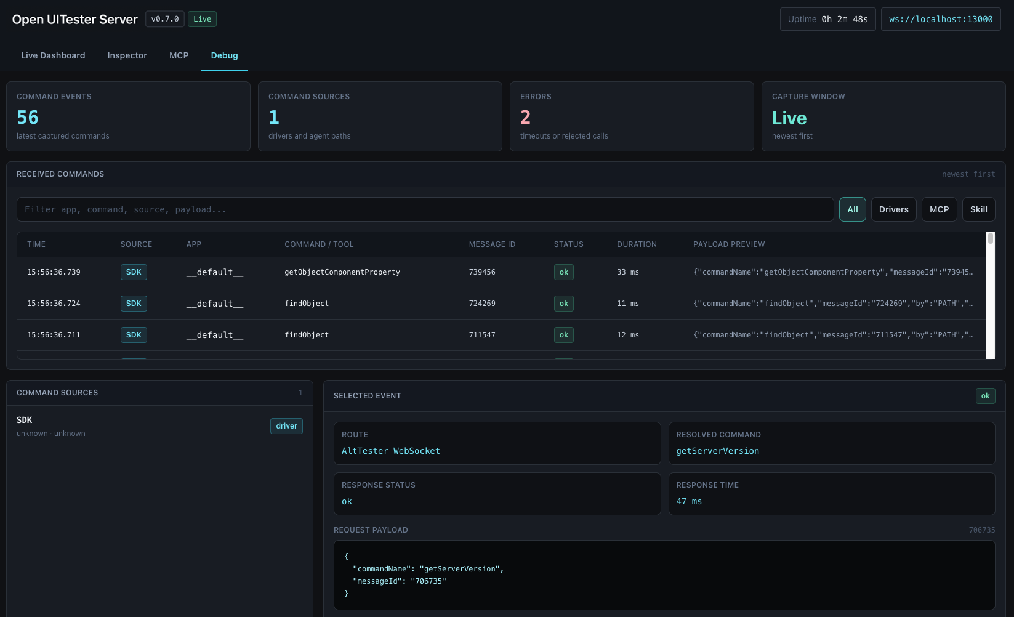Select the findObject row with ID 711547
This screenshot has width=1014, height=617.
coord(501,335)
